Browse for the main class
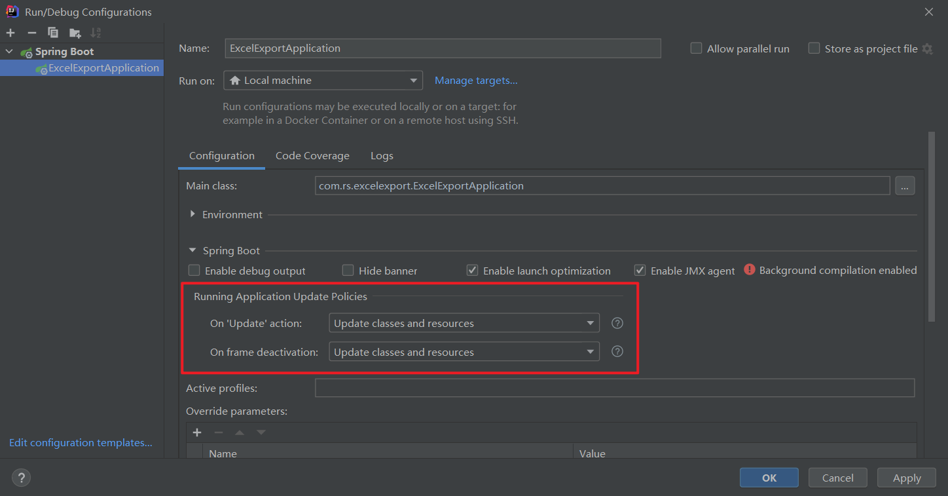This screenshot has width=948, height=496. click(x=905, y=186)
